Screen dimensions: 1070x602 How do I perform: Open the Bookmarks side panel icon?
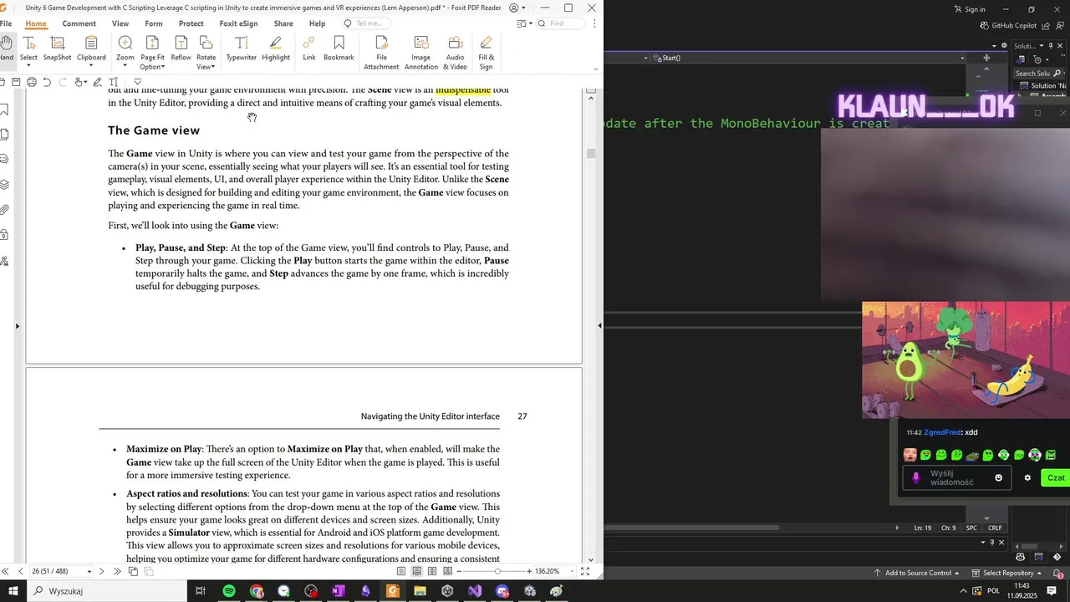(x=4, y=110)
